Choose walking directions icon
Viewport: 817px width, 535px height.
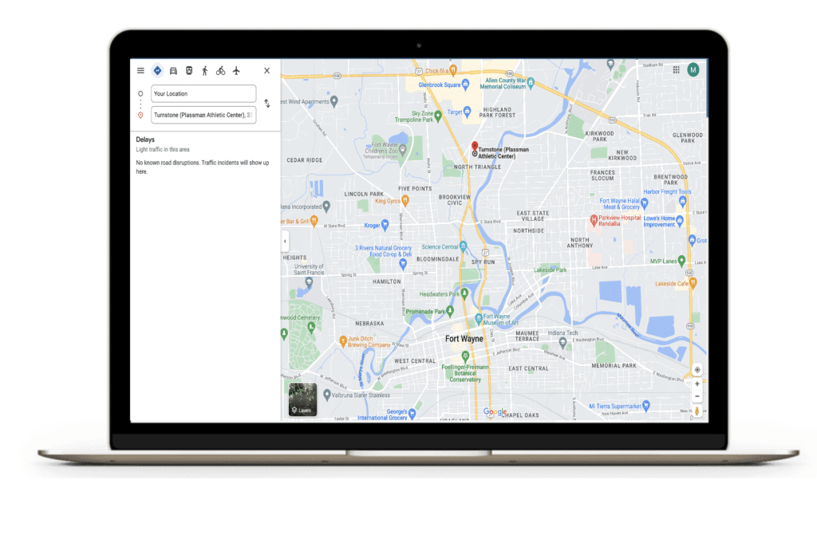tap(205, 70)
